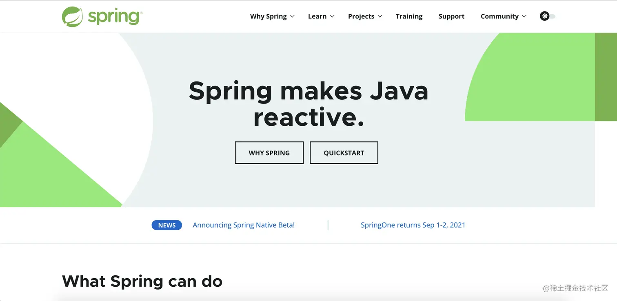Open the Why Spring menu label
The width and height of the screenshot is (617, 301).
(269, 16)
